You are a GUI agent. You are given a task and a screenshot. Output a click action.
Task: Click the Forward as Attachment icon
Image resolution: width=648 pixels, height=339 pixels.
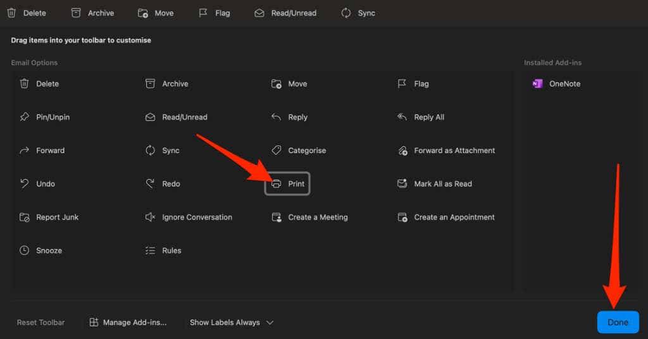pyautogui.click(x=402, y=151)
